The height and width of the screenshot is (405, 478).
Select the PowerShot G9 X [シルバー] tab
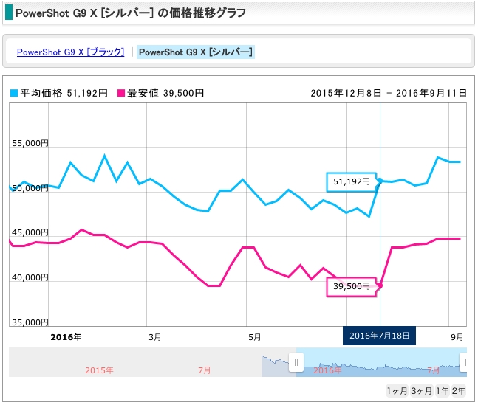[x=195, y=52]
